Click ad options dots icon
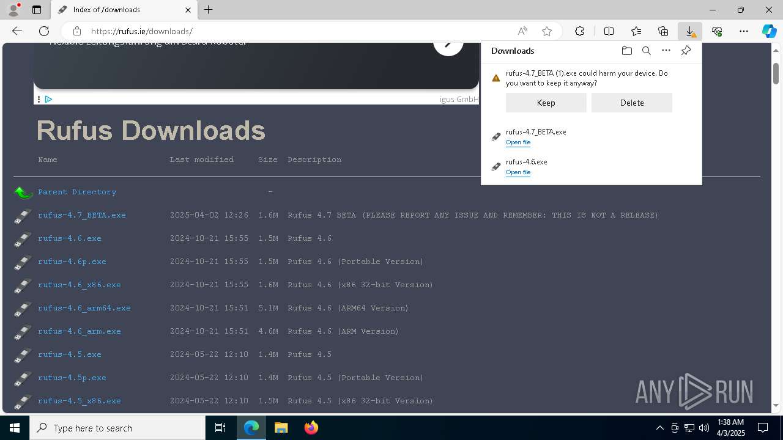 pos(39,99)
